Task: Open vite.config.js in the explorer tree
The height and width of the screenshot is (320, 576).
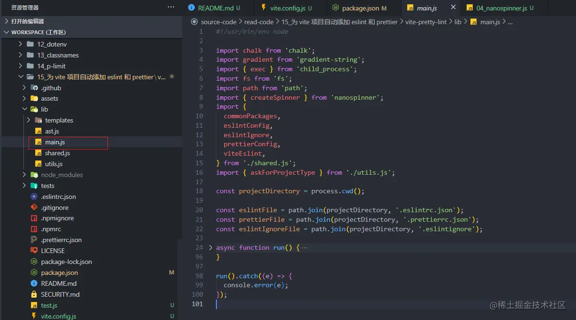Action: (x=59, y=316)
